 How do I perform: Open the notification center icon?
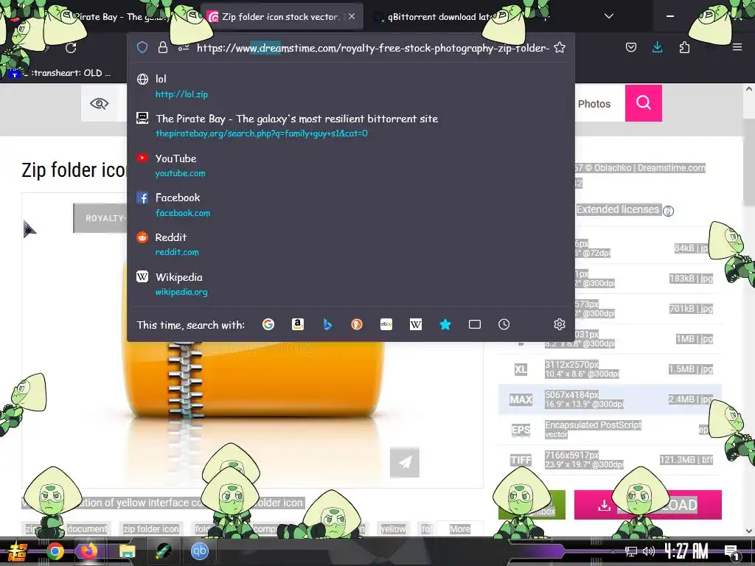pos(731,551)
